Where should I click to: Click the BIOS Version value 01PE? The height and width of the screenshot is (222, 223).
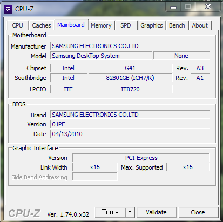[130, 124]
